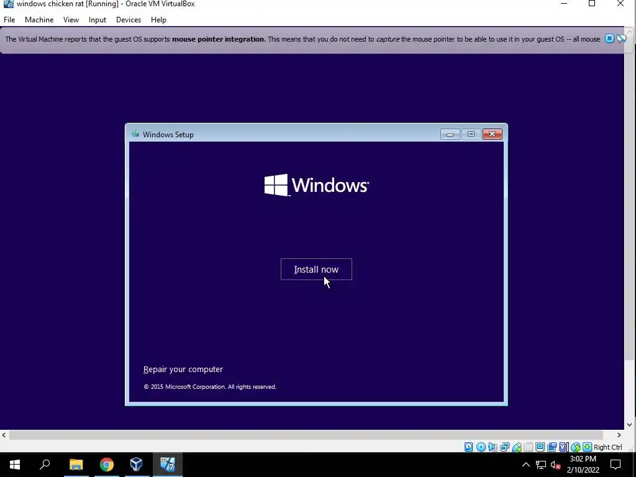Close the Windows Setup dialog
636x477 pixels.
[493, 134]
